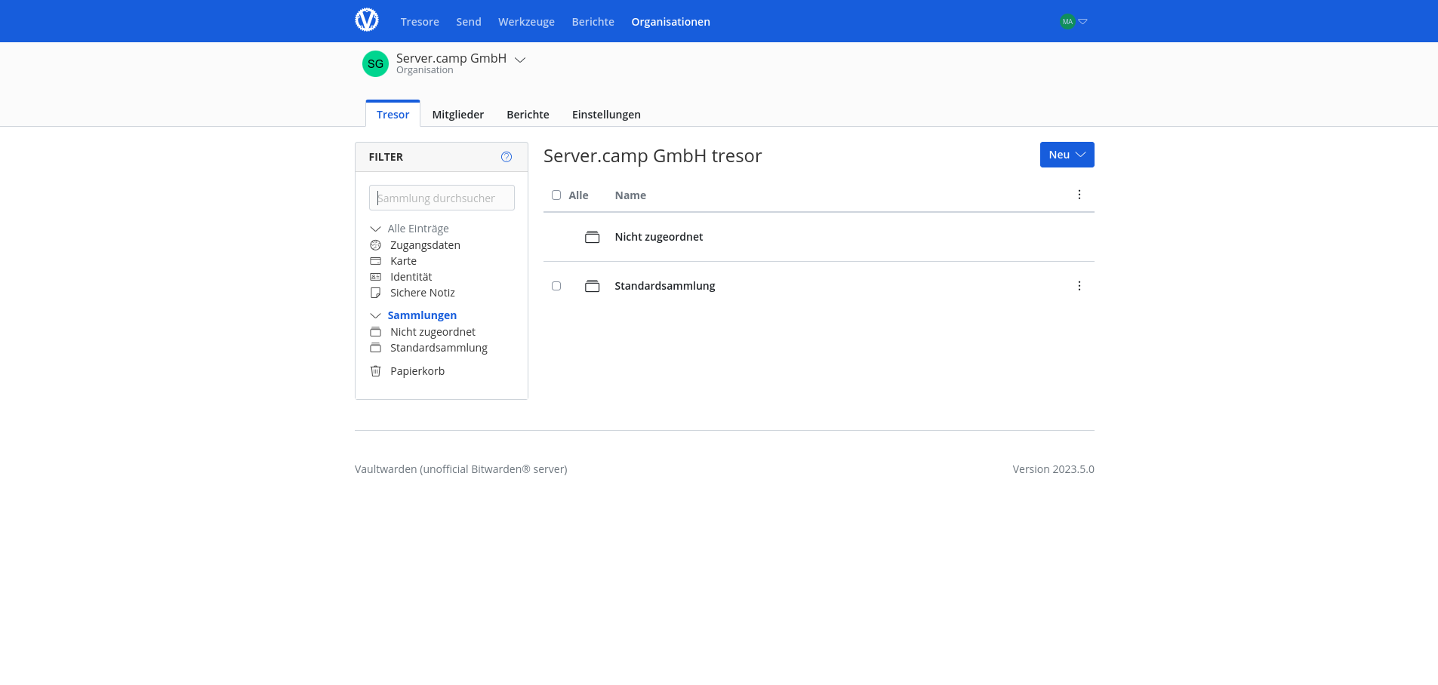
Task: Click the Karte credit card icon
Action: coord(375,261)
